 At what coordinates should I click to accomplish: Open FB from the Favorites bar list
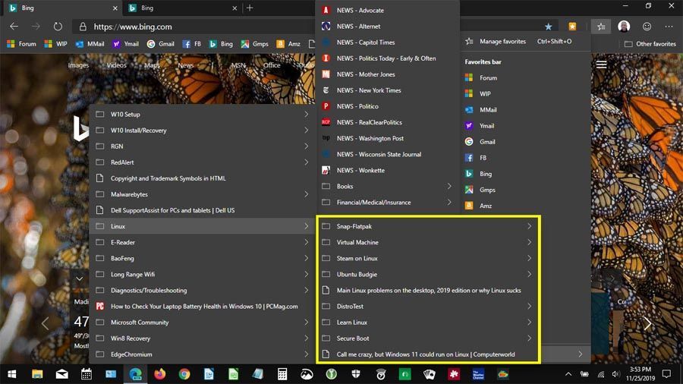click(x=526, y=158)
